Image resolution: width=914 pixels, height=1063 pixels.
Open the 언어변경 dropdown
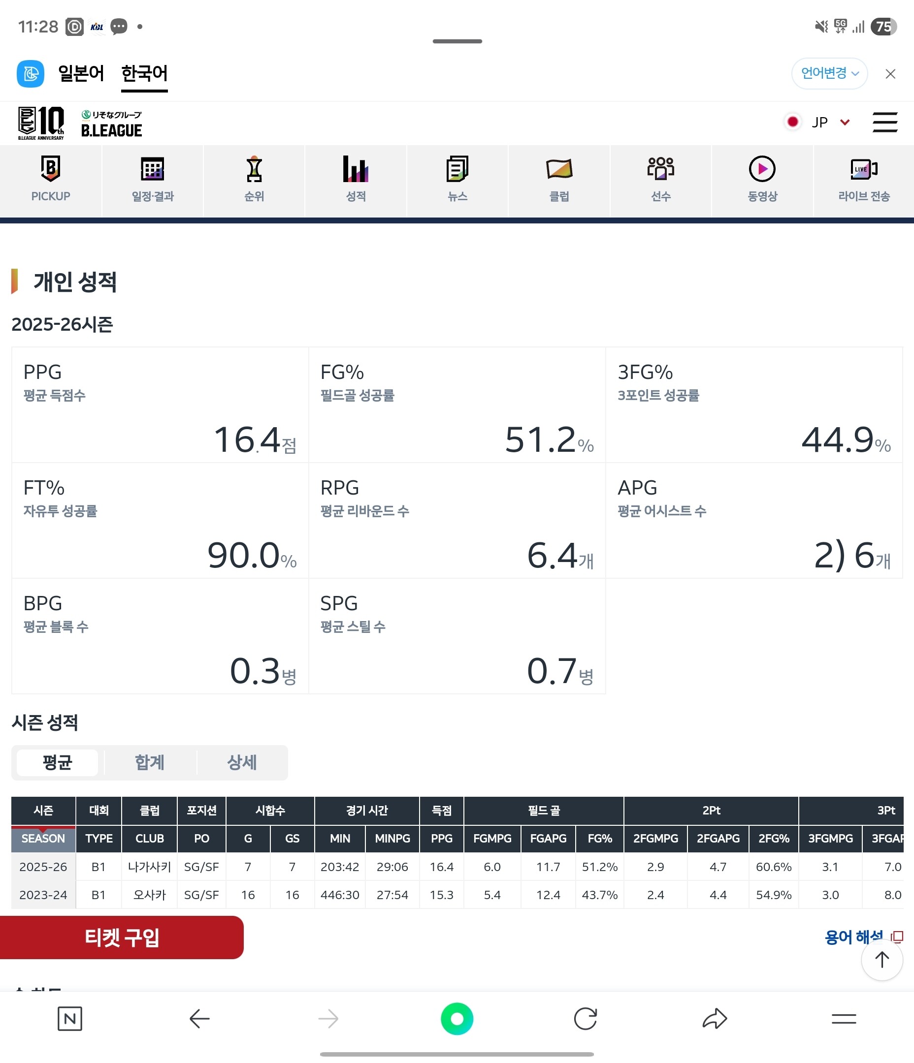point(829,73)
